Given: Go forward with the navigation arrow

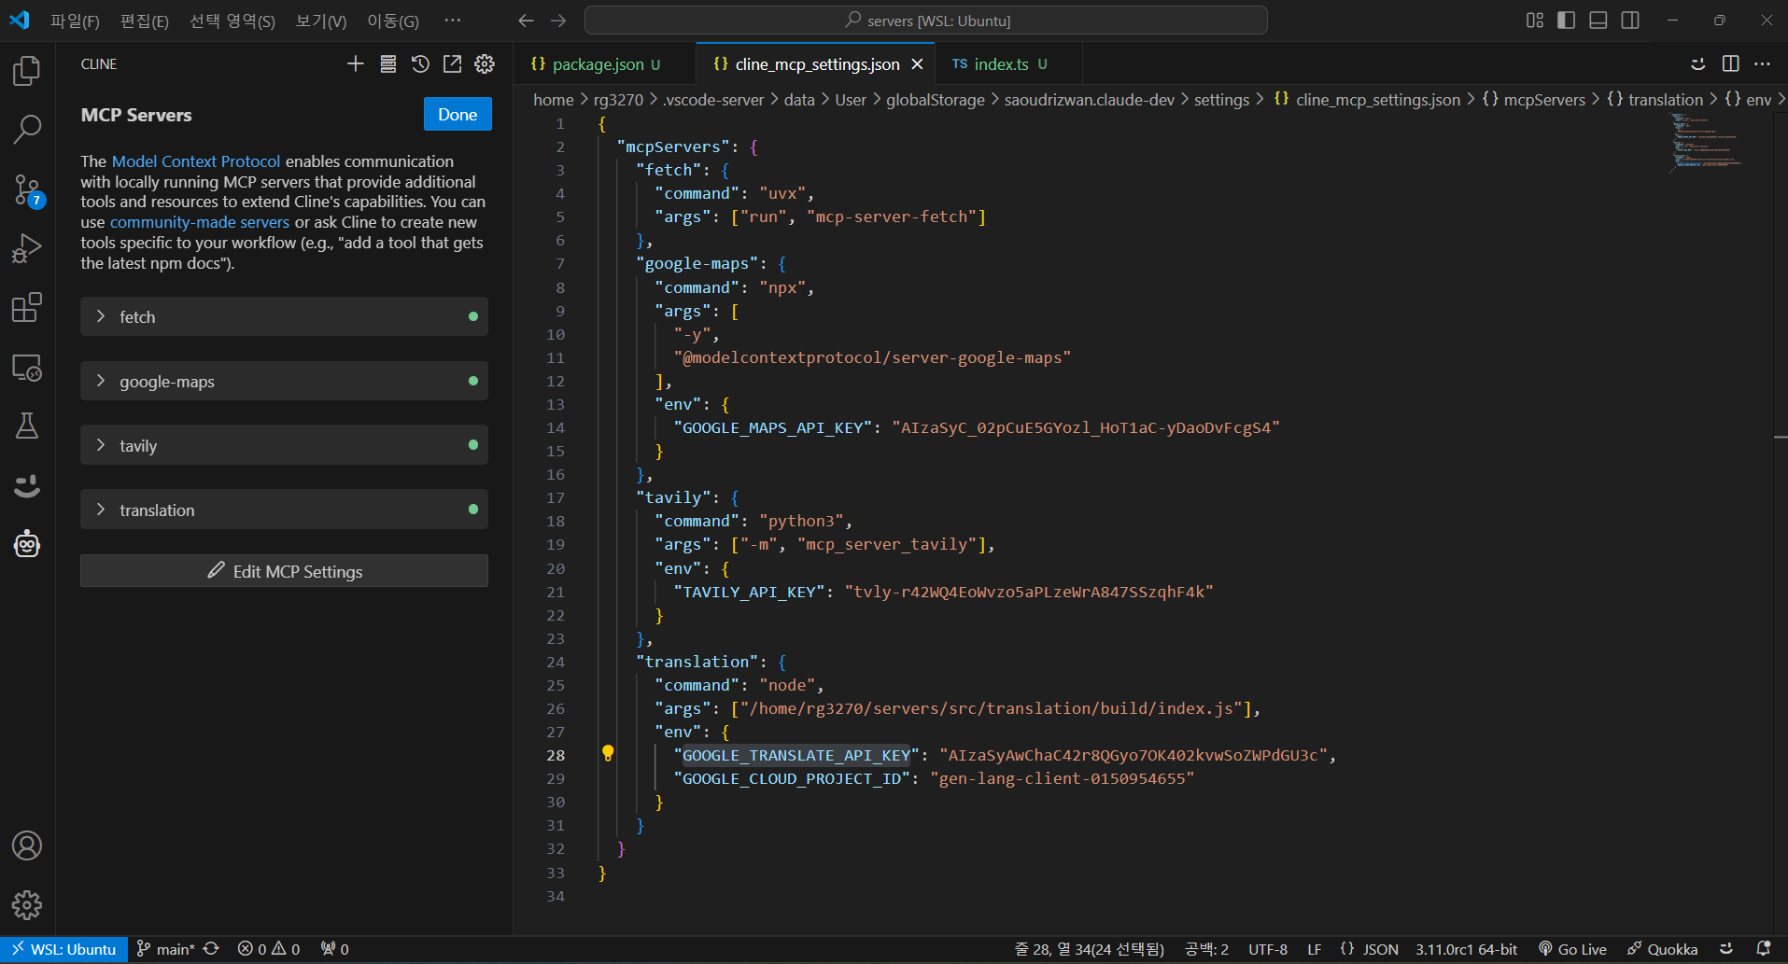Looking at the screenshot, I should [558, 21].
